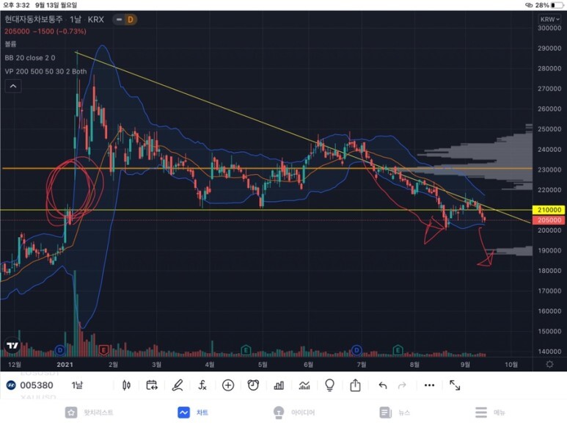Open the 메뉴 tab
Viewport: 567px width, 425px height.
490,413
